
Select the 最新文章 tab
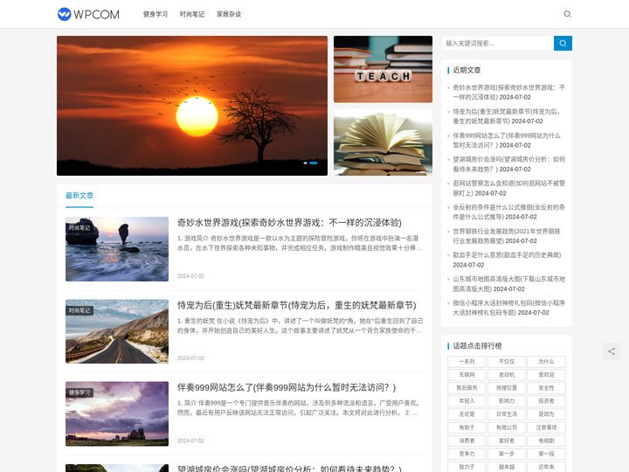point(79,196)
